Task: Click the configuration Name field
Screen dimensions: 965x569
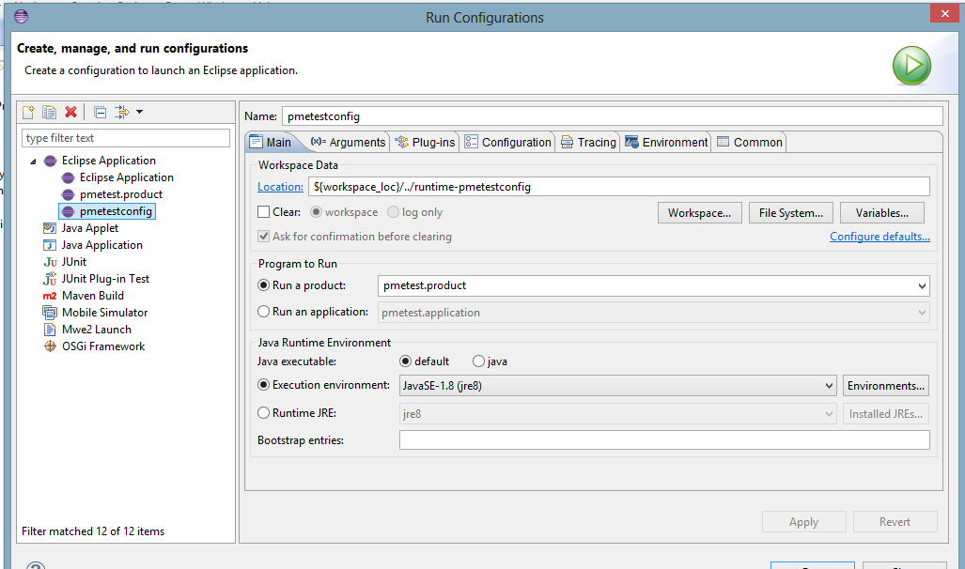Action: pyautogui.click(x=613, y=116)
